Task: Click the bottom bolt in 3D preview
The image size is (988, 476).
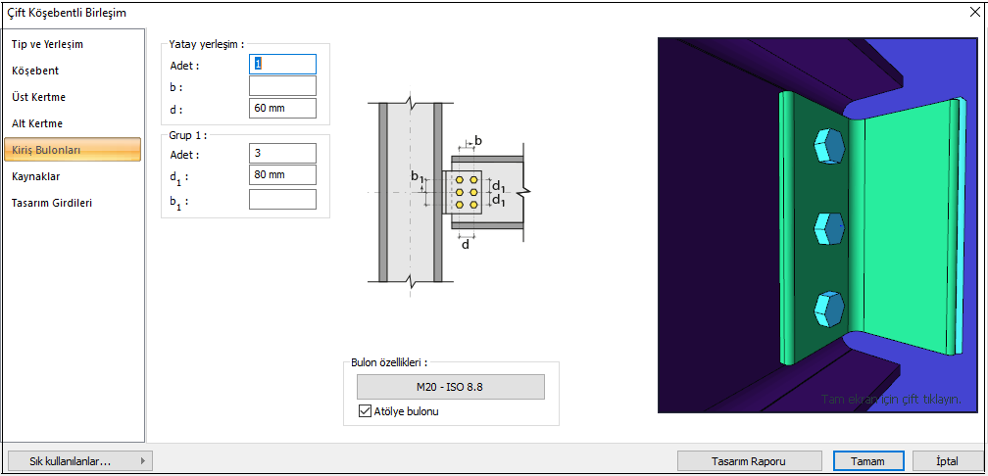Action: tap(828, 308)
